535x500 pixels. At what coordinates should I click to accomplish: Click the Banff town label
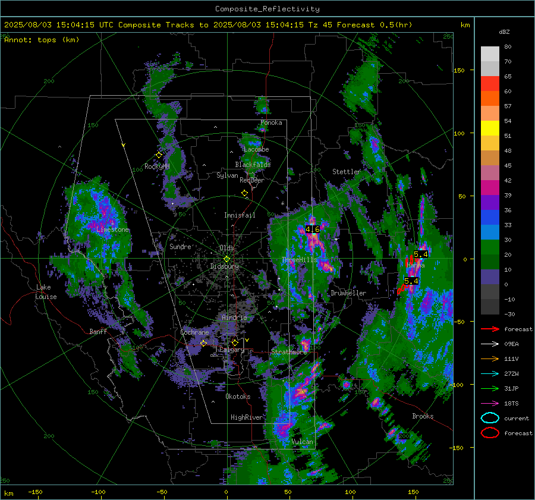click(x=98, y=332)
